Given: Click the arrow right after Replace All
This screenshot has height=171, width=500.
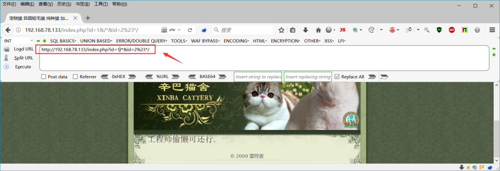Looking at the screenshot, I should (372, 77).
